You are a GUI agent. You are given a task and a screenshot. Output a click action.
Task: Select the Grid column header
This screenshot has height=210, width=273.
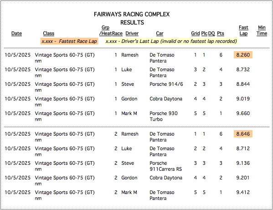click(x=196, y=33)
